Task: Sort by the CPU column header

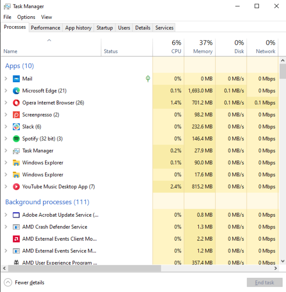Action: [x=169, y=47]
